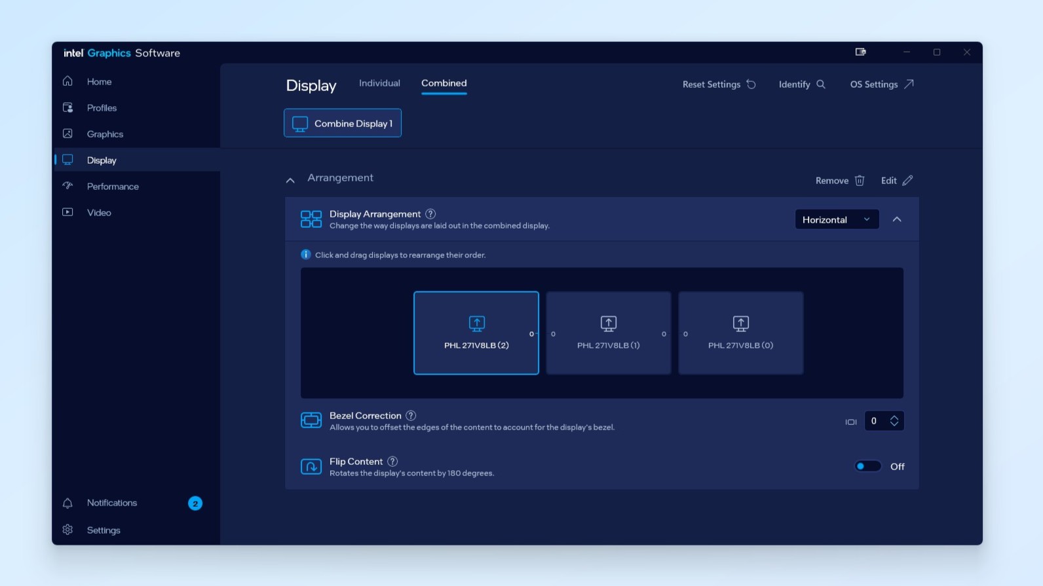Open the Horizontal arrangement dropdown

[837, 219]
